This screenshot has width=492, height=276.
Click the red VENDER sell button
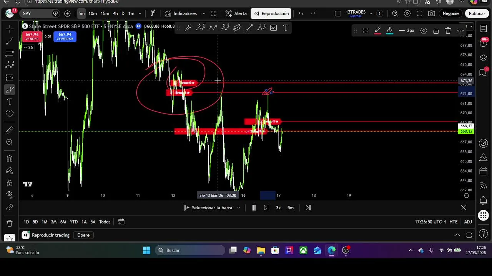coord(32,37)
